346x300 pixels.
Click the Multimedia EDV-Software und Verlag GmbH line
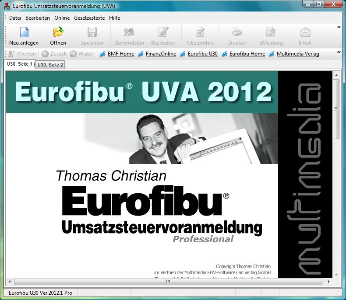212,272
